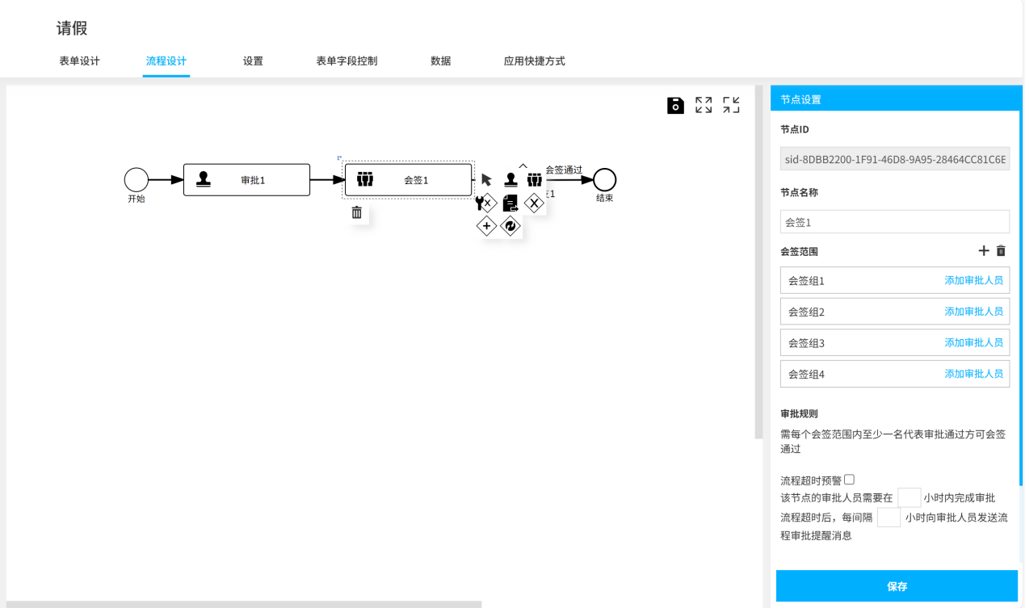Expand the canvas to fullscreen view
Image resolution: width=1025 pixels, height=608 pixels.
(704, 105)
